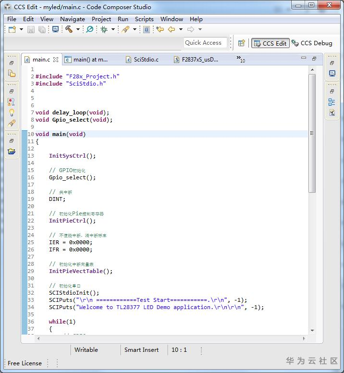This screenshot has width=344, height=373.
Task: Click the Save icon in toolbar
Action: tap(31, 29)
